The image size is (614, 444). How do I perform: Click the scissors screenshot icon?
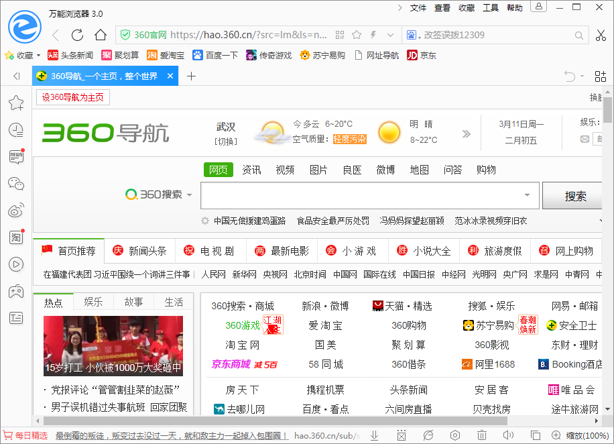pos(600,35)
